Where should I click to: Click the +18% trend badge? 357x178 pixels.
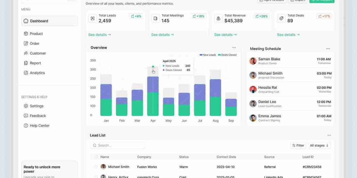coord(198,16)
